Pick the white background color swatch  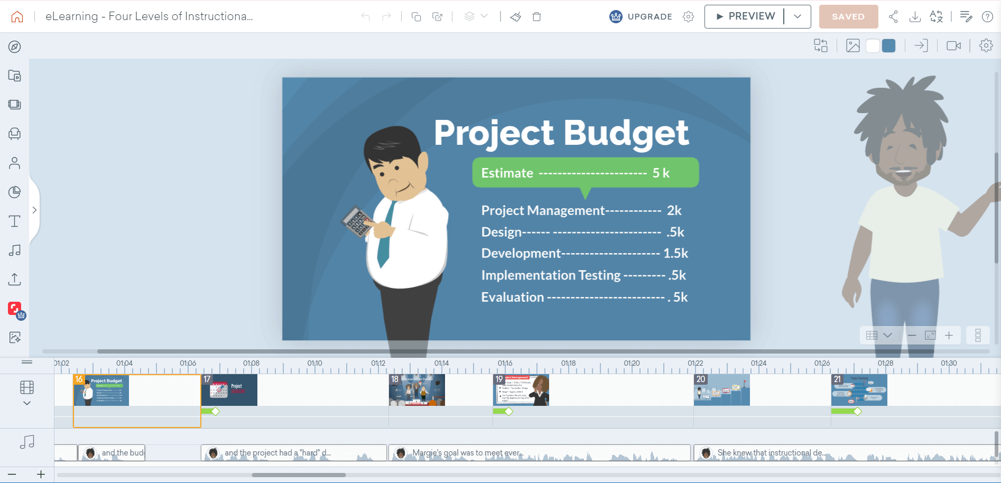pos(873,46)
